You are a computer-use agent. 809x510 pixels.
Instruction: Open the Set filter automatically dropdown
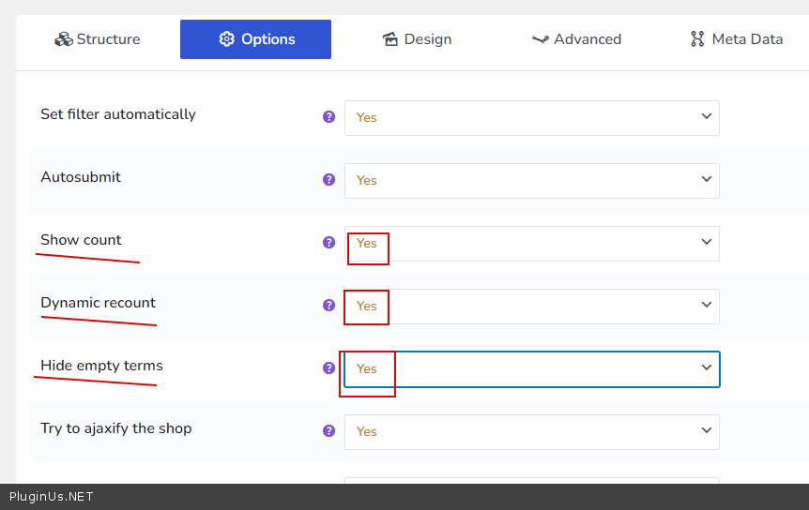531,117
